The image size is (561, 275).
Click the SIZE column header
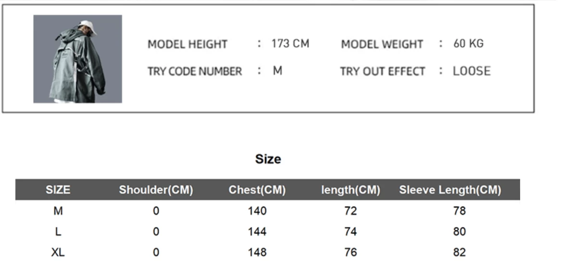tap(58, 190)
